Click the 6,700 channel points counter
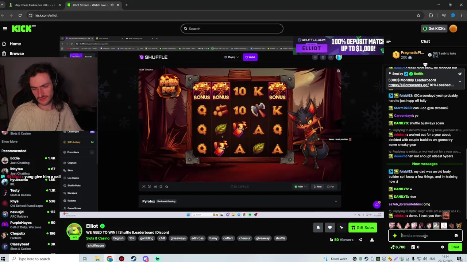The image size is (467, 262). click(x=398, y=247)
